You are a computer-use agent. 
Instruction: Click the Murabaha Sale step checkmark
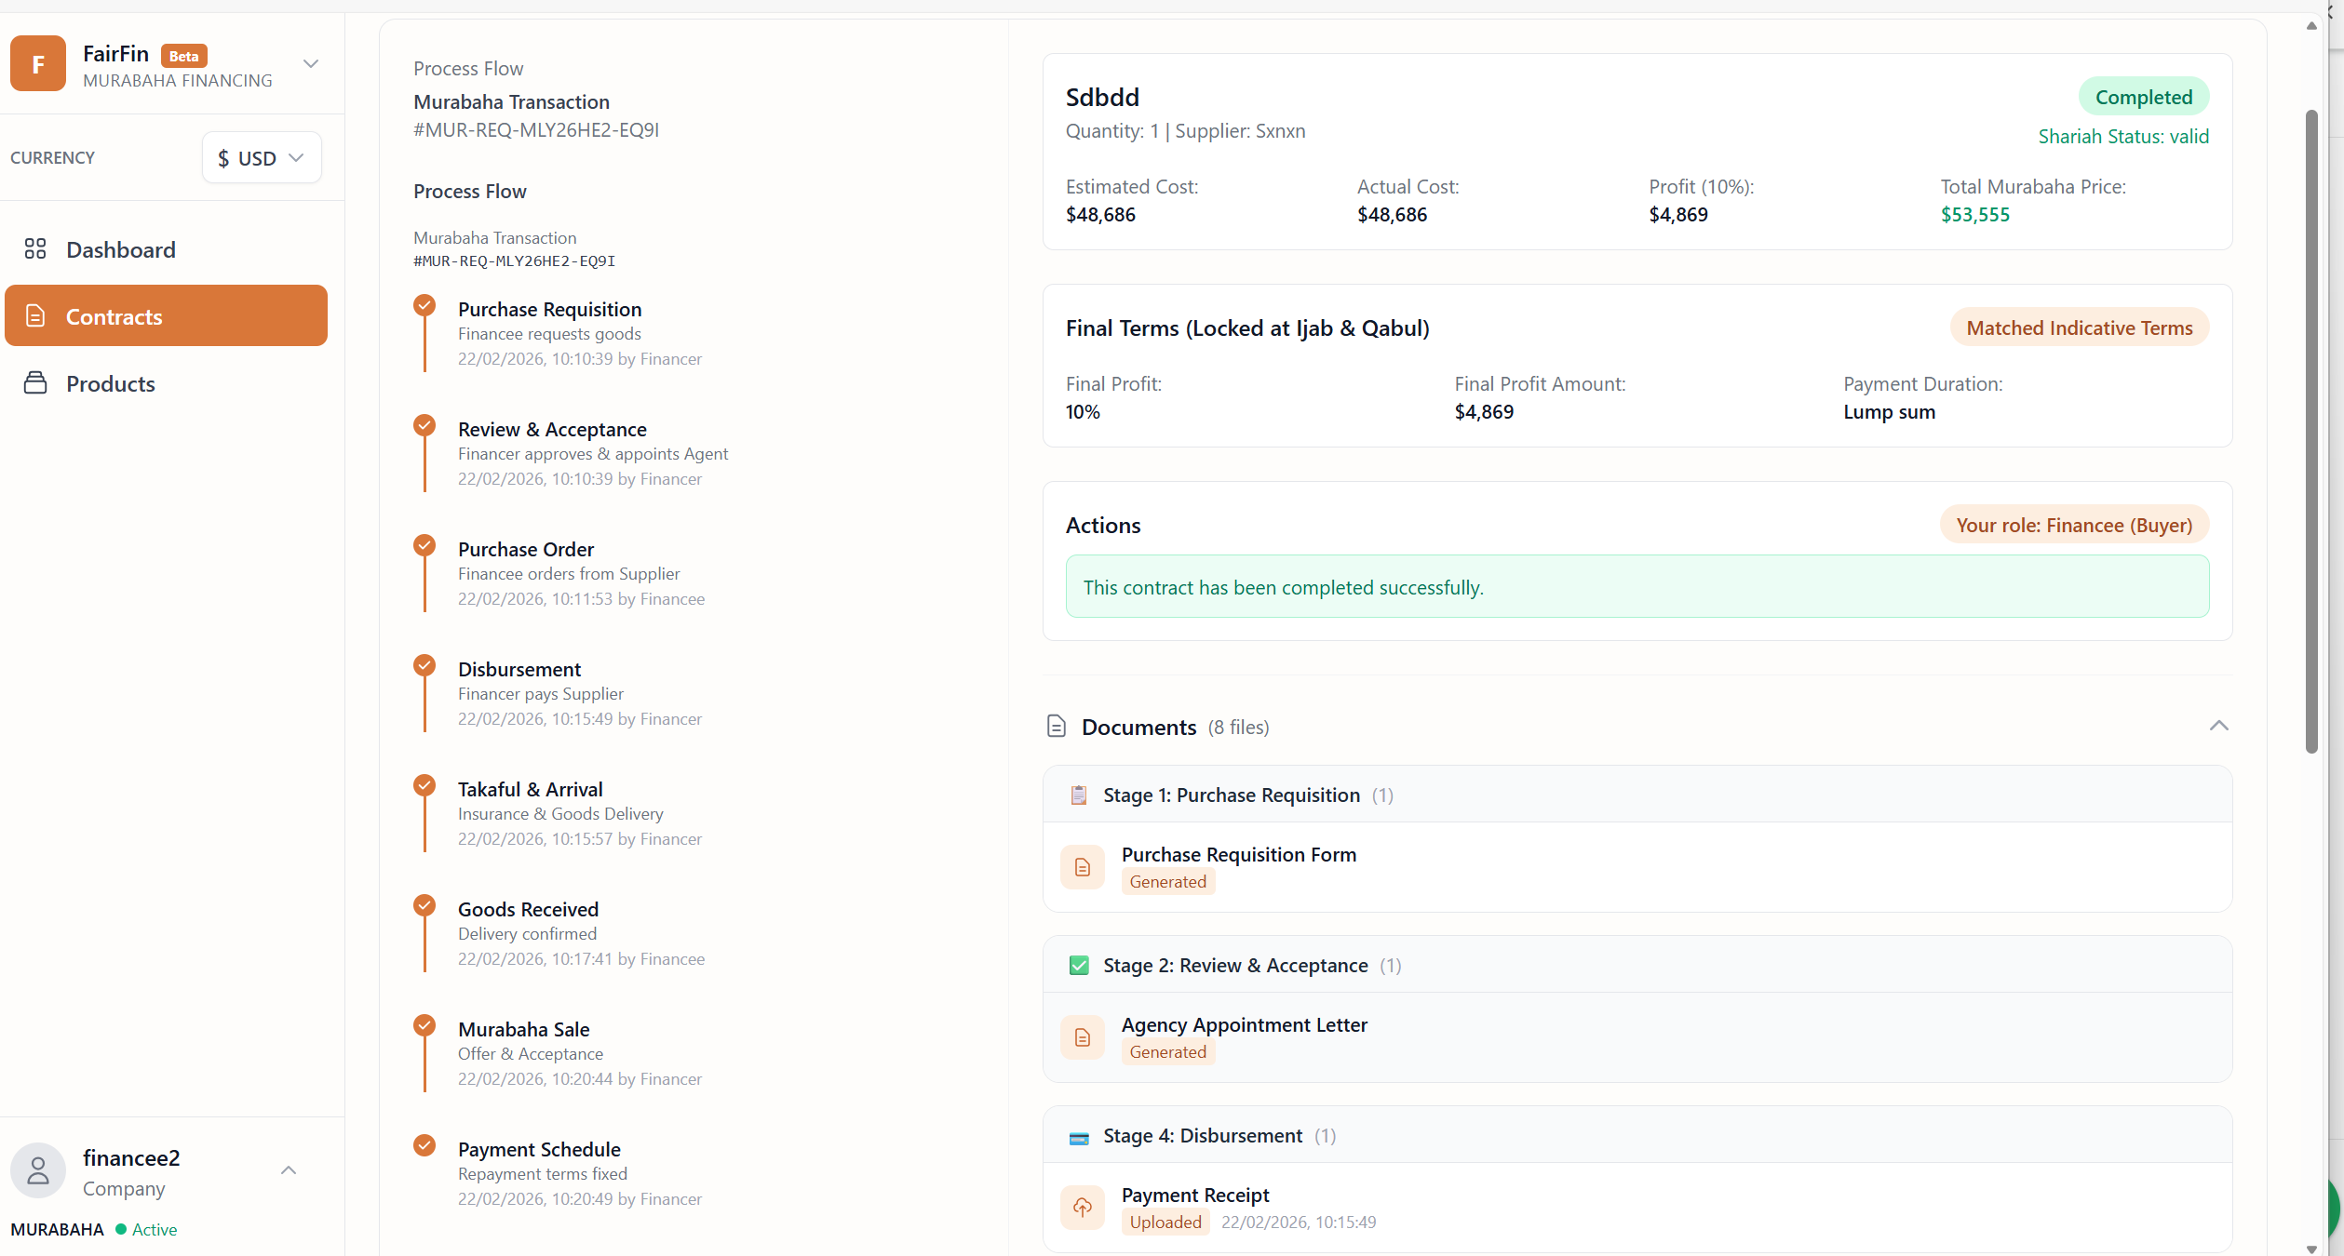(424, 1025)
